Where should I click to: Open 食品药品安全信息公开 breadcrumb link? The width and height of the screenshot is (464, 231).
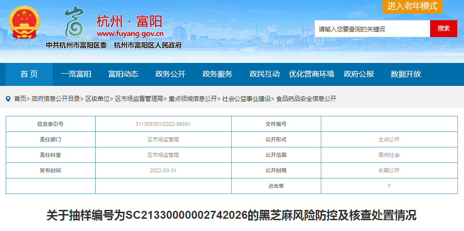tap(306, 99)
